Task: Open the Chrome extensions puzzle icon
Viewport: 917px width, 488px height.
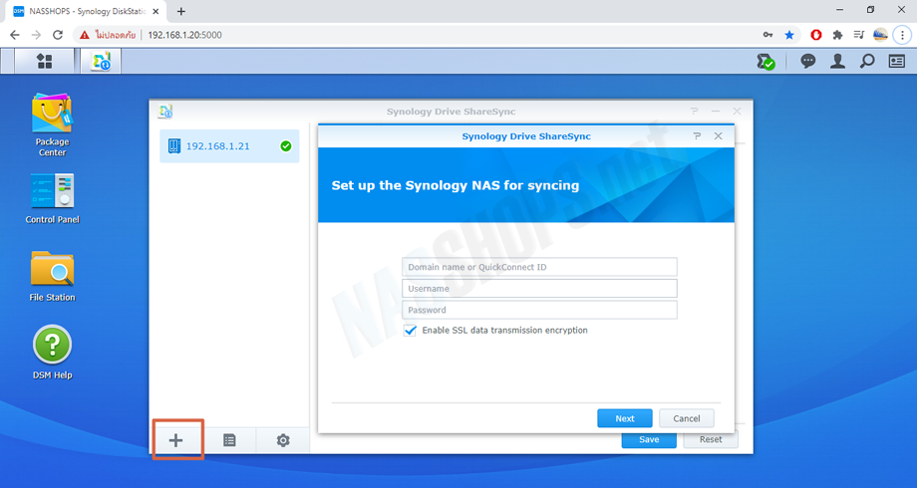Action: (x=837, y=35)
